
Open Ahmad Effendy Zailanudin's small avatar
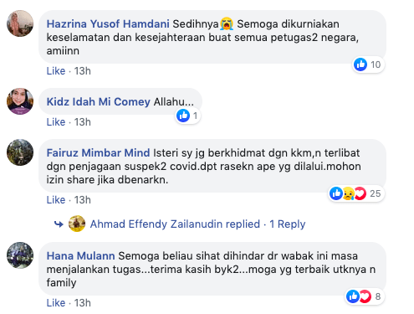click(x=77, y=224)
